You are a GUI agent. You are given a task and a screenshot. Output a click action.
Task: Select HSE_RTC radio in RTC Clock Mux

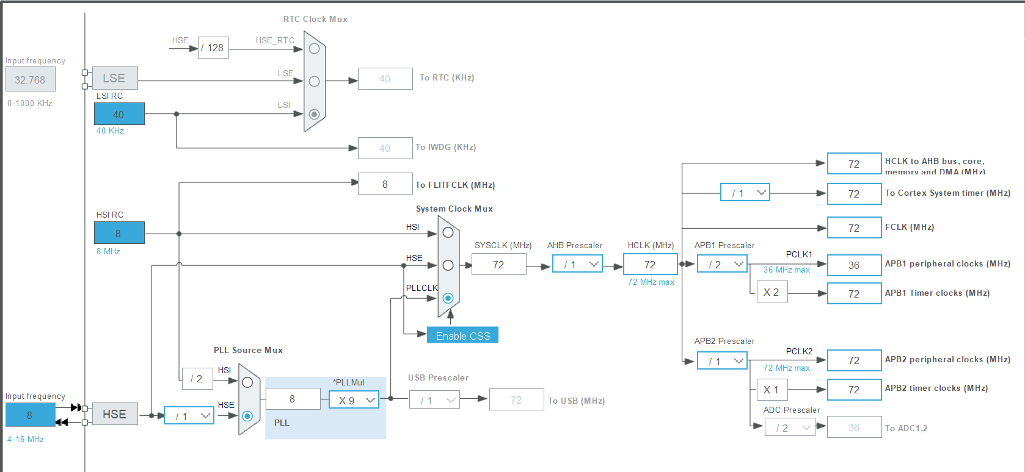tap(314, 49)
